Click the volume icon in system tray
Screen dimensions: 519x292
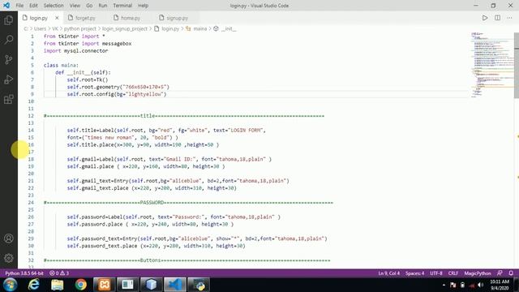point(481,285)
